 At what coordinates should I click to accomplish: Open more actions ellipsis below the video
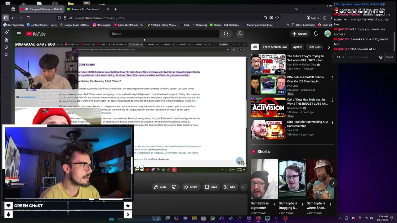click(244, 187)
